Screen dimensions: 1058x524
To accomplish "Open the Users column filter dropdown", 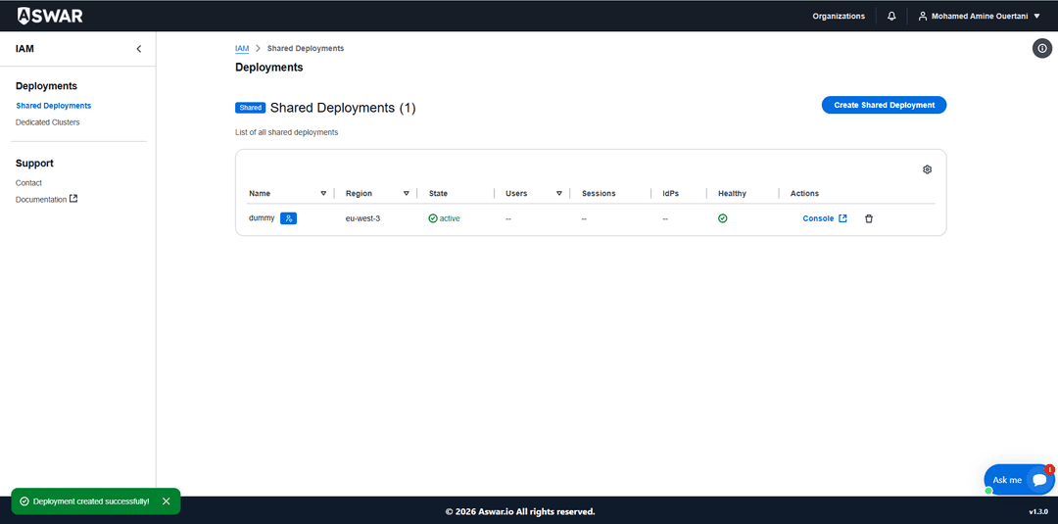I will (559, 194).
